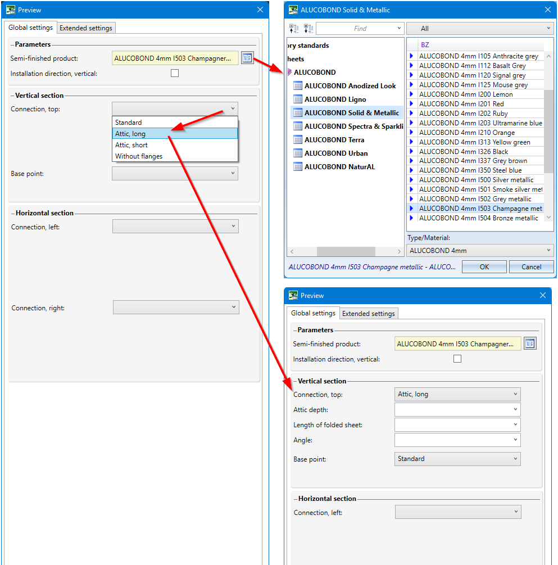The width and height of the screenshot is (558, 565).
Task: Select ALUCOBOND NaturAL in the tree
Action: 340,167
